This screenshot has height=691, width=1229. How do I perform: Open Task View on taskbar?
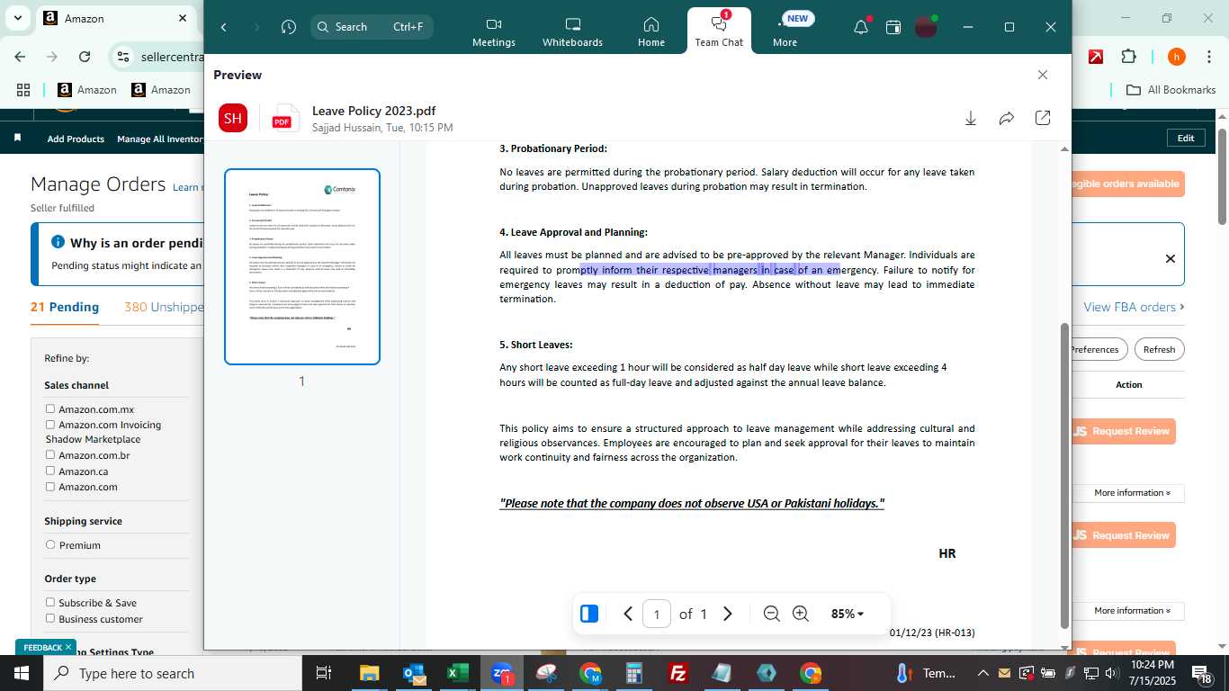coord(324,673)
